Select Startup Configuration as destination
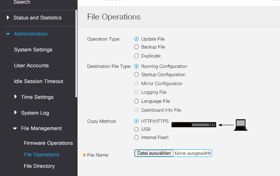Viewport: 280px width, 176px height. click(136, 74)
